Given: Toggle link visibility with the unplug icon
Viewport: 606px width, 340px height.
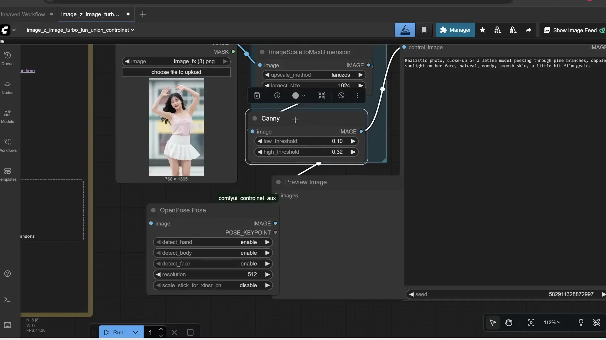Looking at the screenshot, I should tap(597, 323).
